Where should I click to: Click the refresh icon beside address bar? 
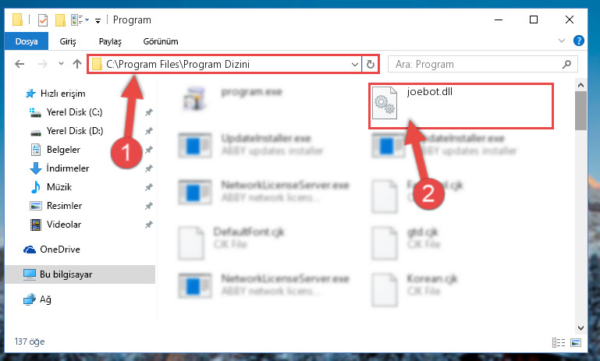pos(371,64)
